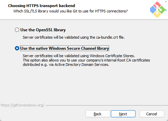Go to the previous page with Back
This screenshot has width=168, height=121.
click(x=98, y=114)
